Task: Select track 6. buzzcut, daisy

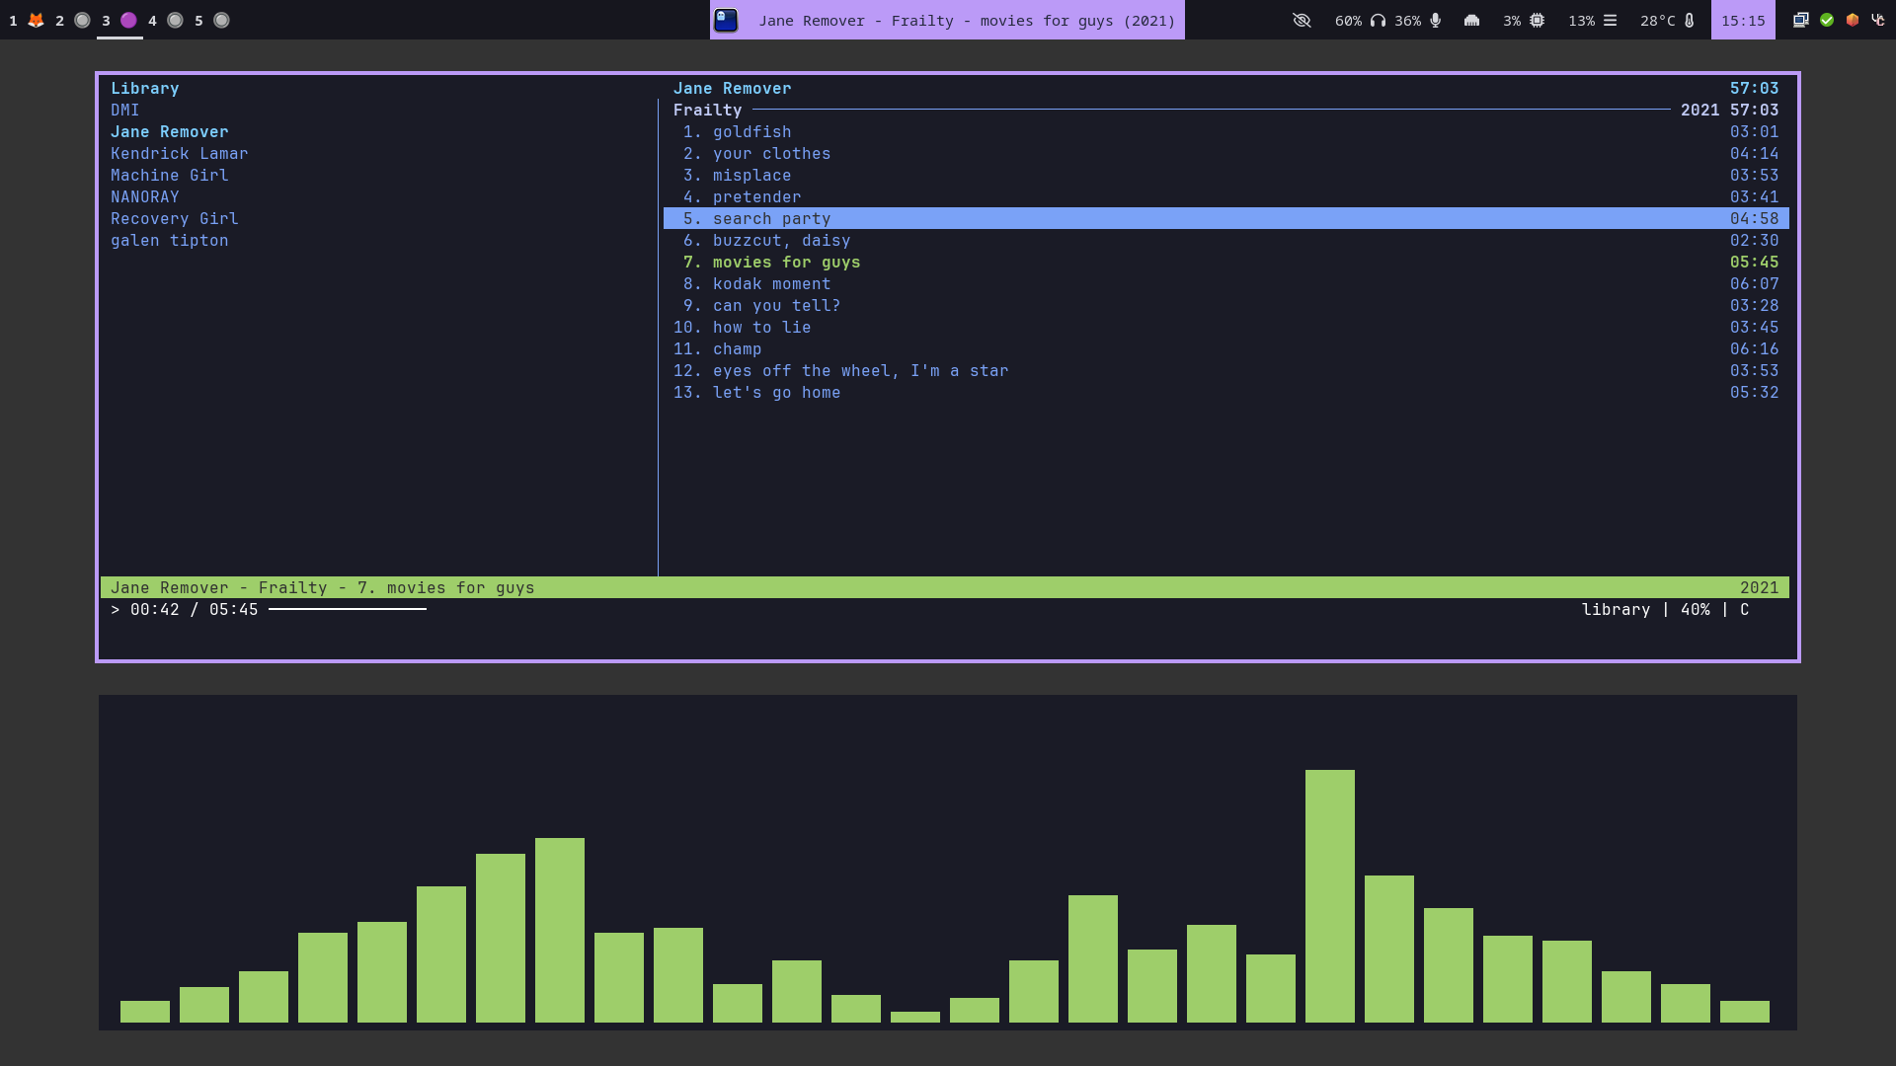Action: tap(1225, 240)
